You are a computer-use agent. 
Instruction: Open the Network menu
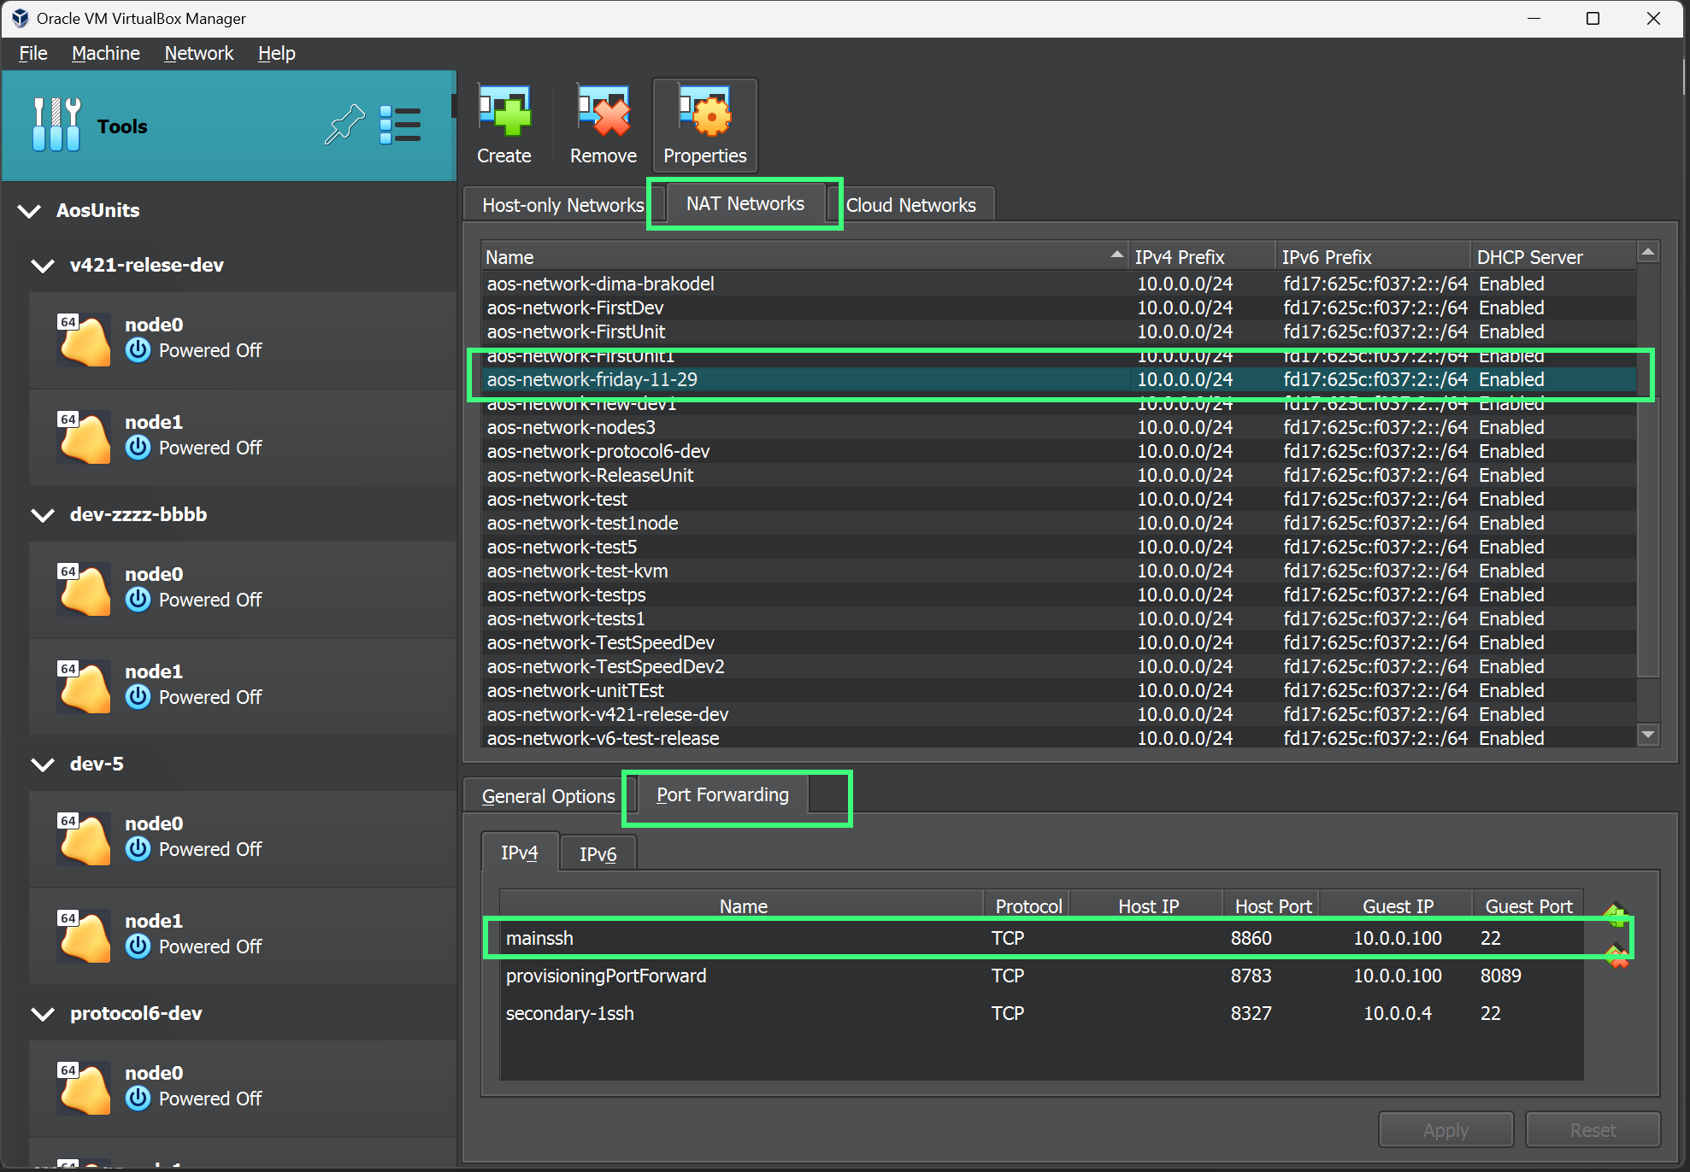pyautogui.click(x=198, y=53)
